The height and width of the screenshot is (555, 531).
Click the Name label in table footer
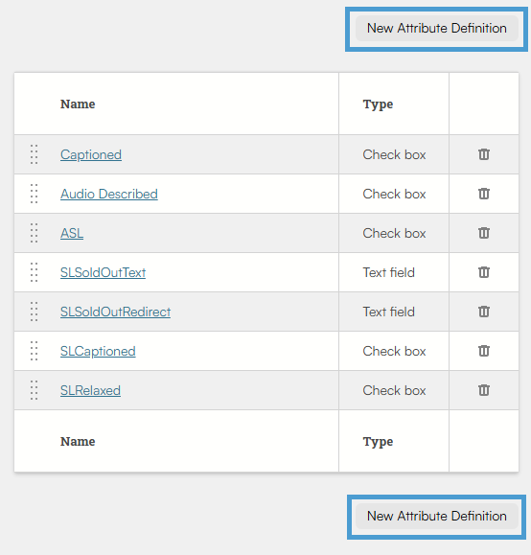(78, 441)
